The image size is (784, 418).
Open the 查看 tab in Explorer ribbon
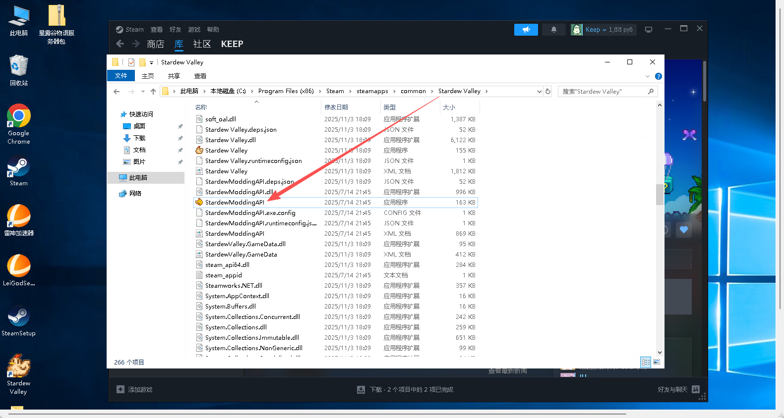(200, 76)
